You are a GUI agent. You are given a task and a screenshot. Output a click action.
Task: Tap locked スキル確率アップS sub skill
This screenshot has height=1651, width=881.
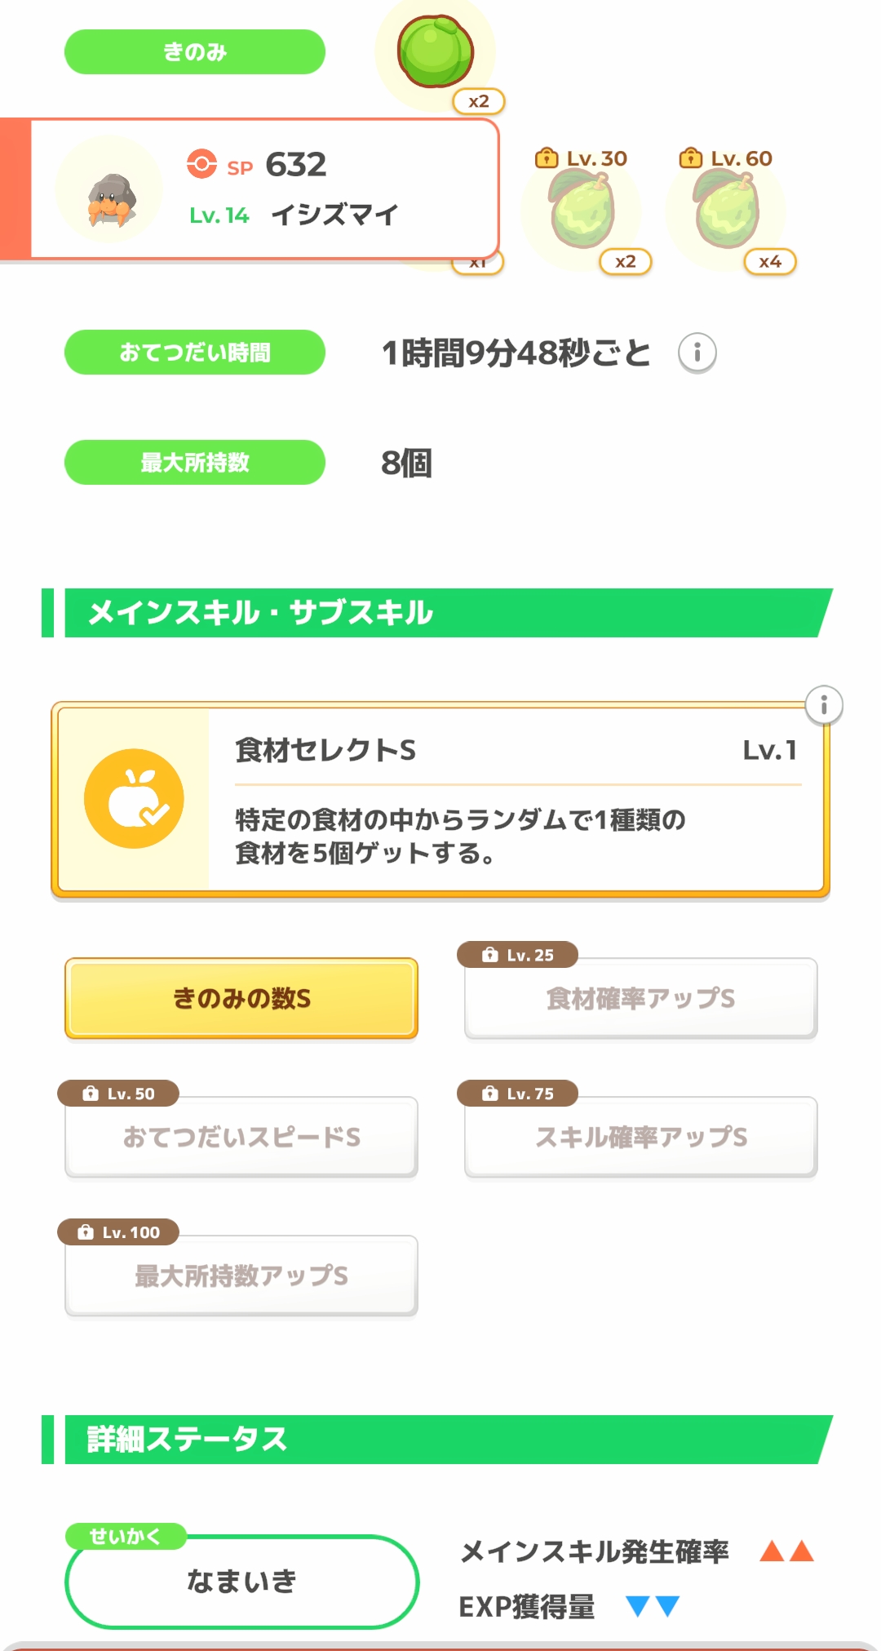click(x=640, y=1137)
